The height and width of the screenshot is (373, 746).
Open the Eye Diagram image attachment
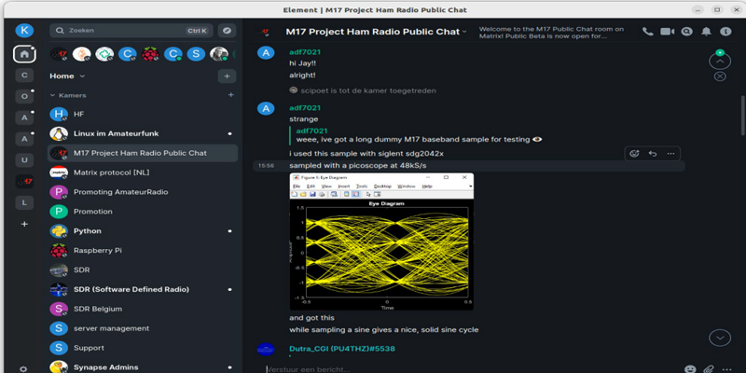click(381, 242)
